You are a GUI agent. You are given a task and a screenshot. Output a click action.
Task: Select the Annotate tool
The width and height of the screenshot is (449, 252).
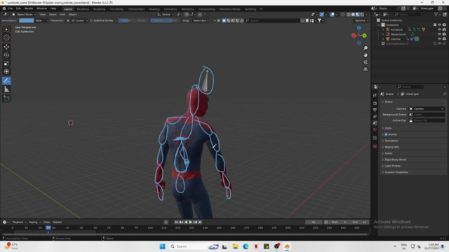coord(6,81)
